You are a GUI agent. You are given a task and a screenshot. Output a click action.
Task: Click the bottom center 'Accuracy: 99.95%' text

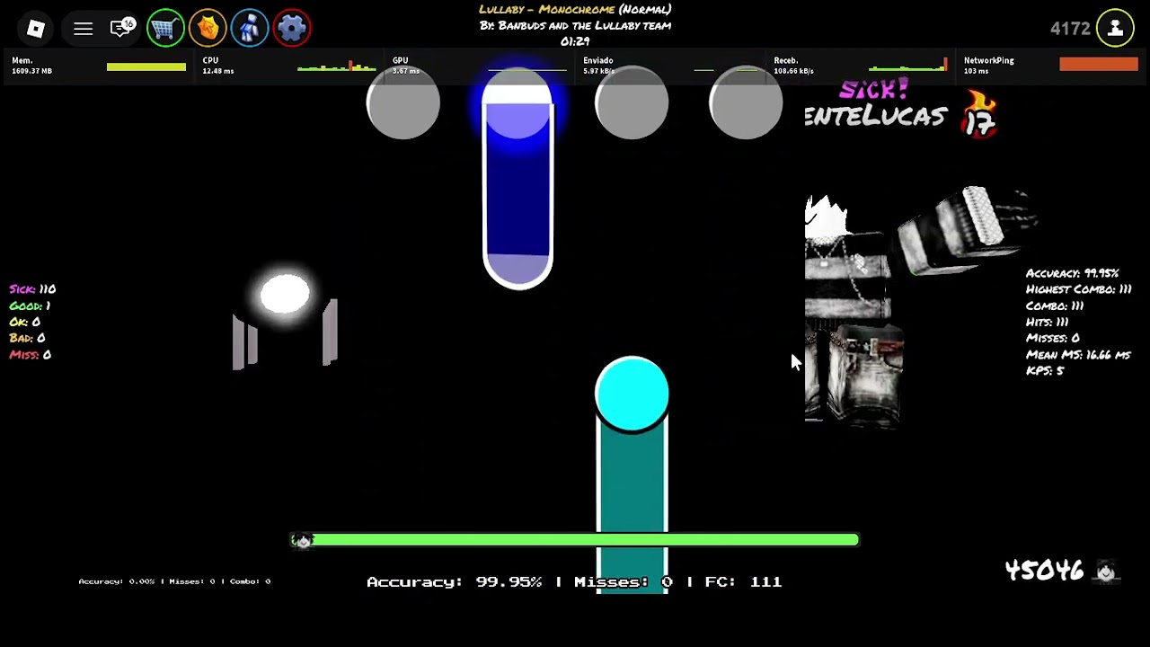click(x=454, y=582)
